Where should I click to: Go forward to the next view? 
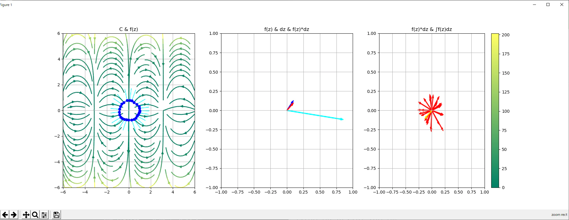coord(14,215)
